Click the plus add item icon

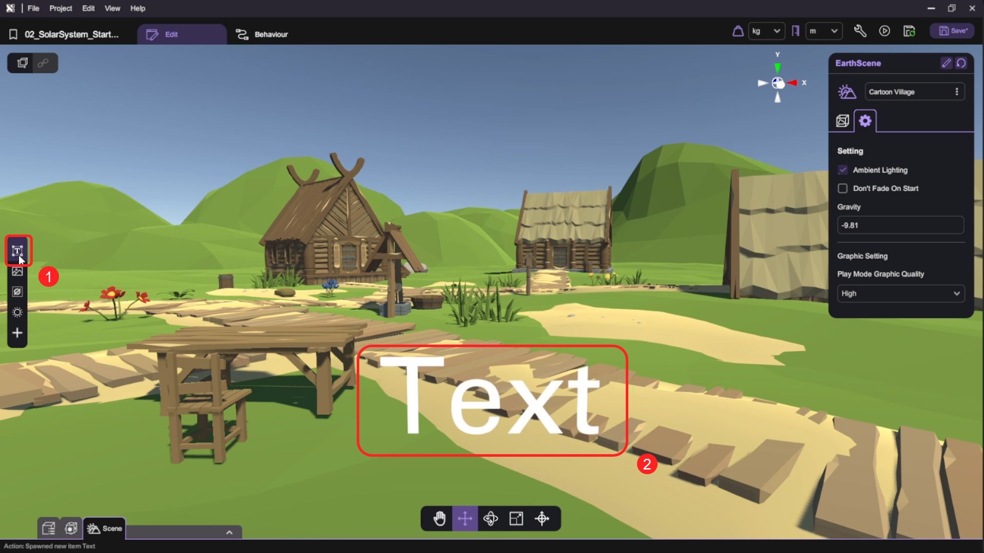(17, 333)
